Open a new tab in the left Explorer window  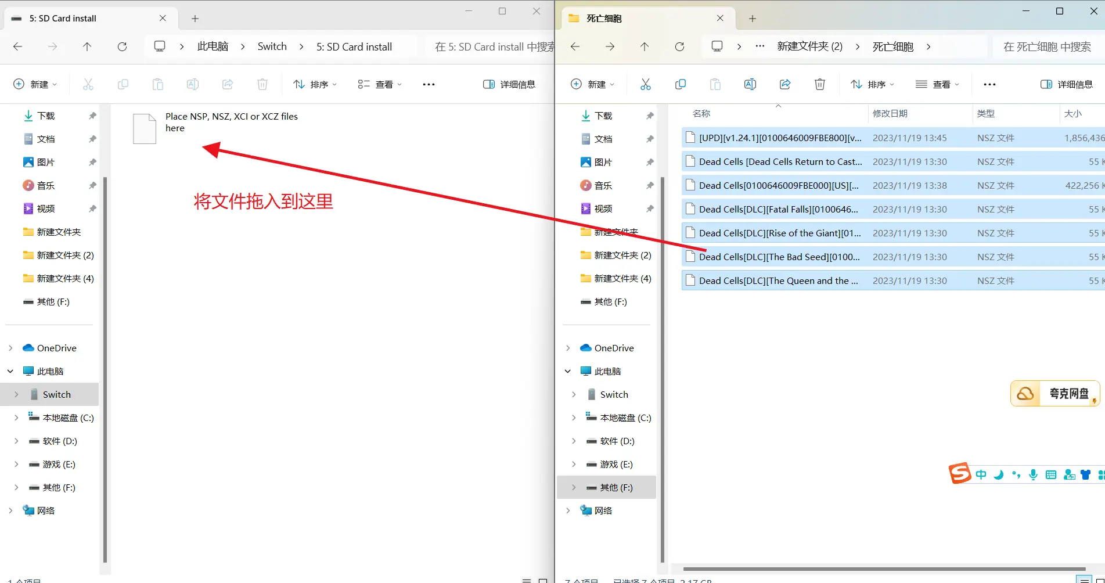pos(195,19)
